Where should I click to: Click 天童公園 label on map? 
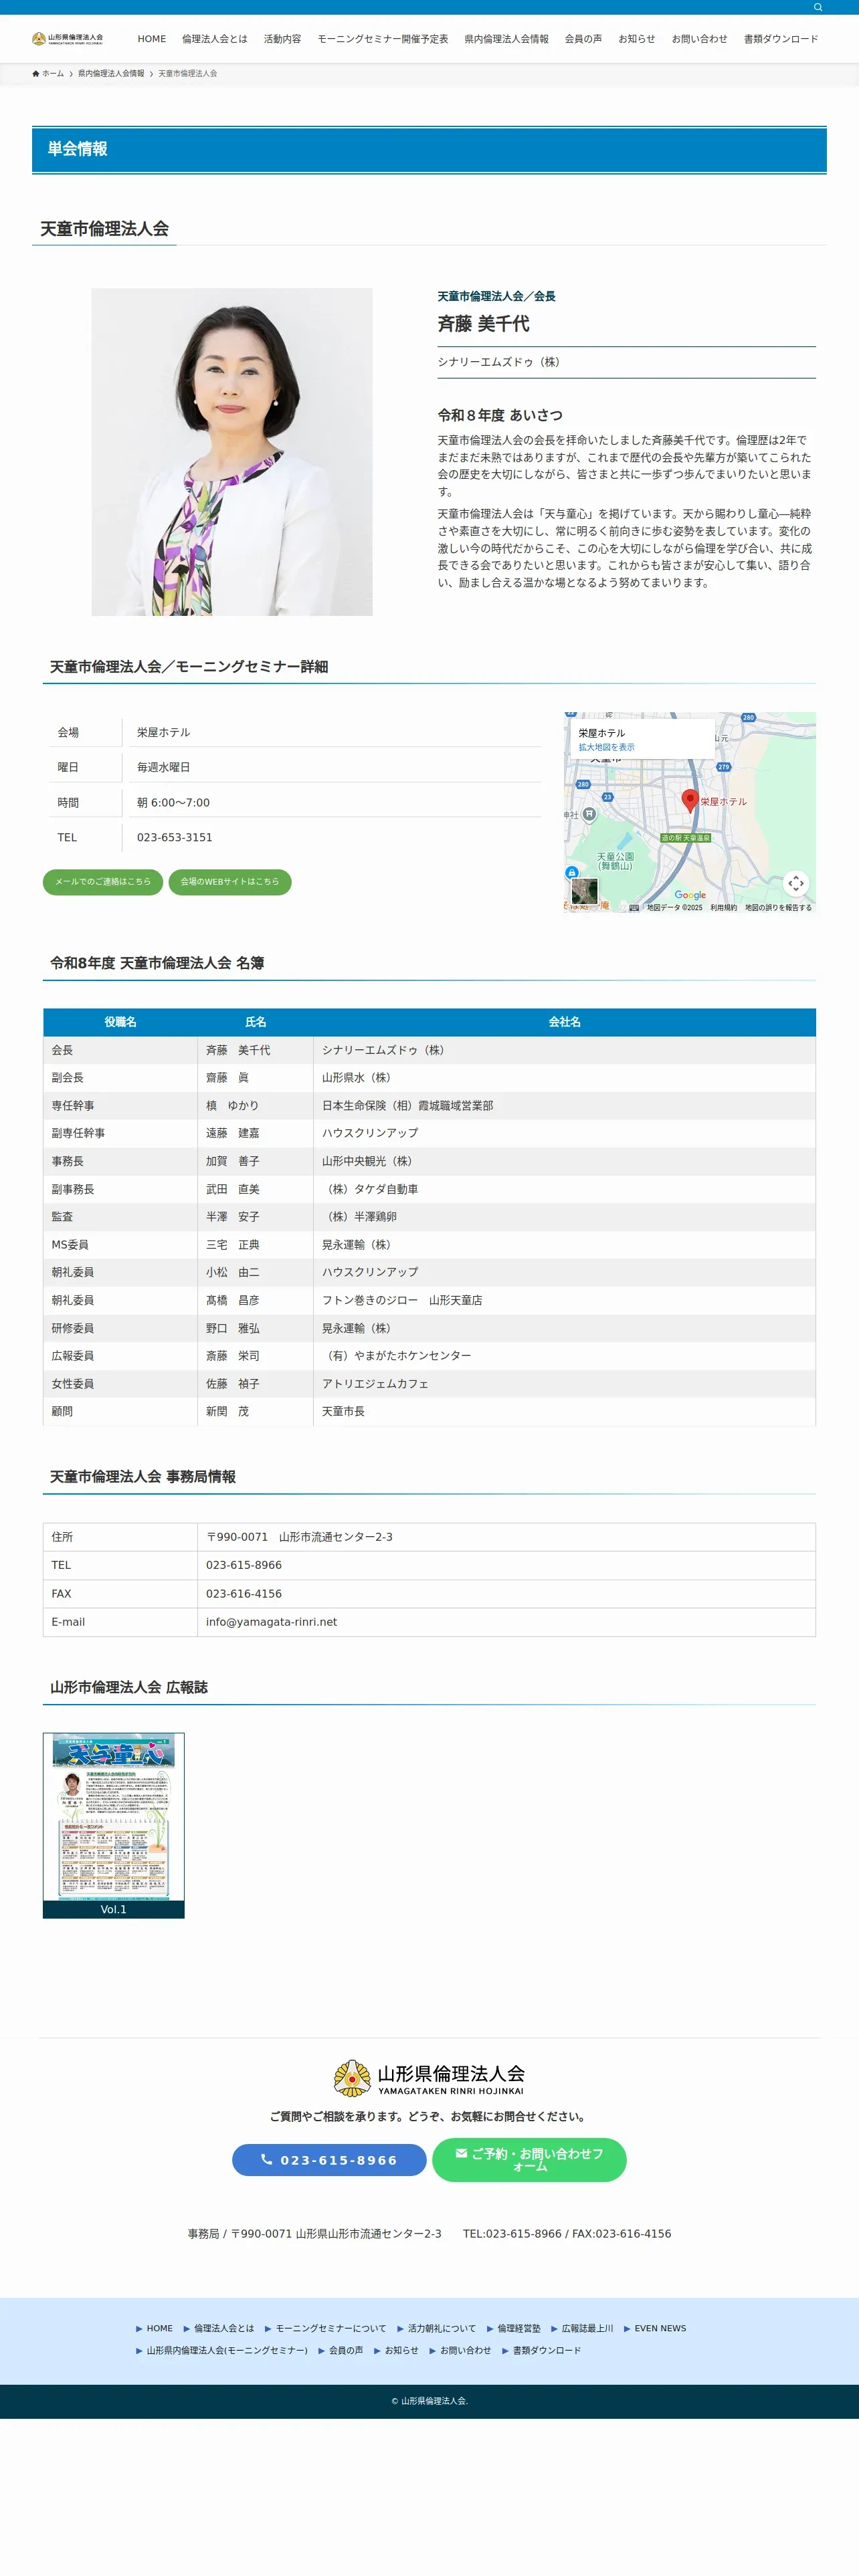click(615, 861)
